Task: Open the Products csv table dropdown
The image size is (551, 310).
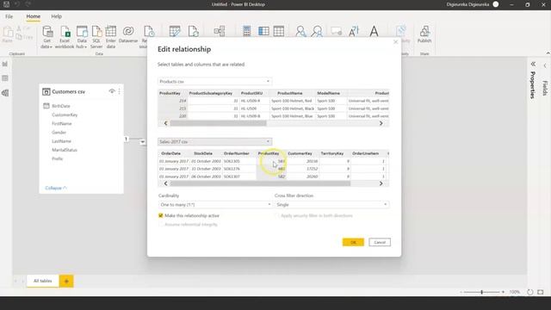Action: (x=214, y=81)
